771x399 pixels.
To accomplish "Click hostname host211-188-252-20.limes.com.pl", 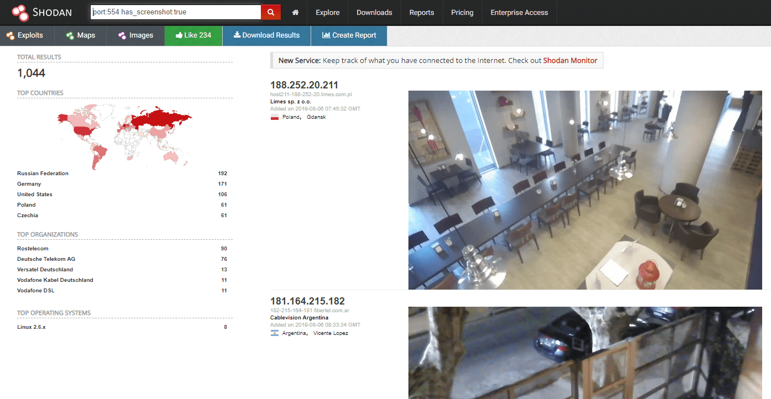I will (311, 95).
